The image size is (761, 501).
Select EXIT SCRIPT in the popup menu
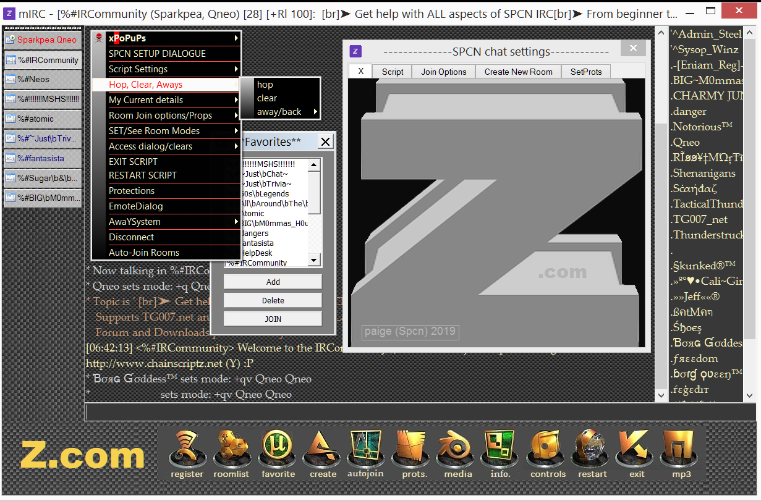point(166,162)
